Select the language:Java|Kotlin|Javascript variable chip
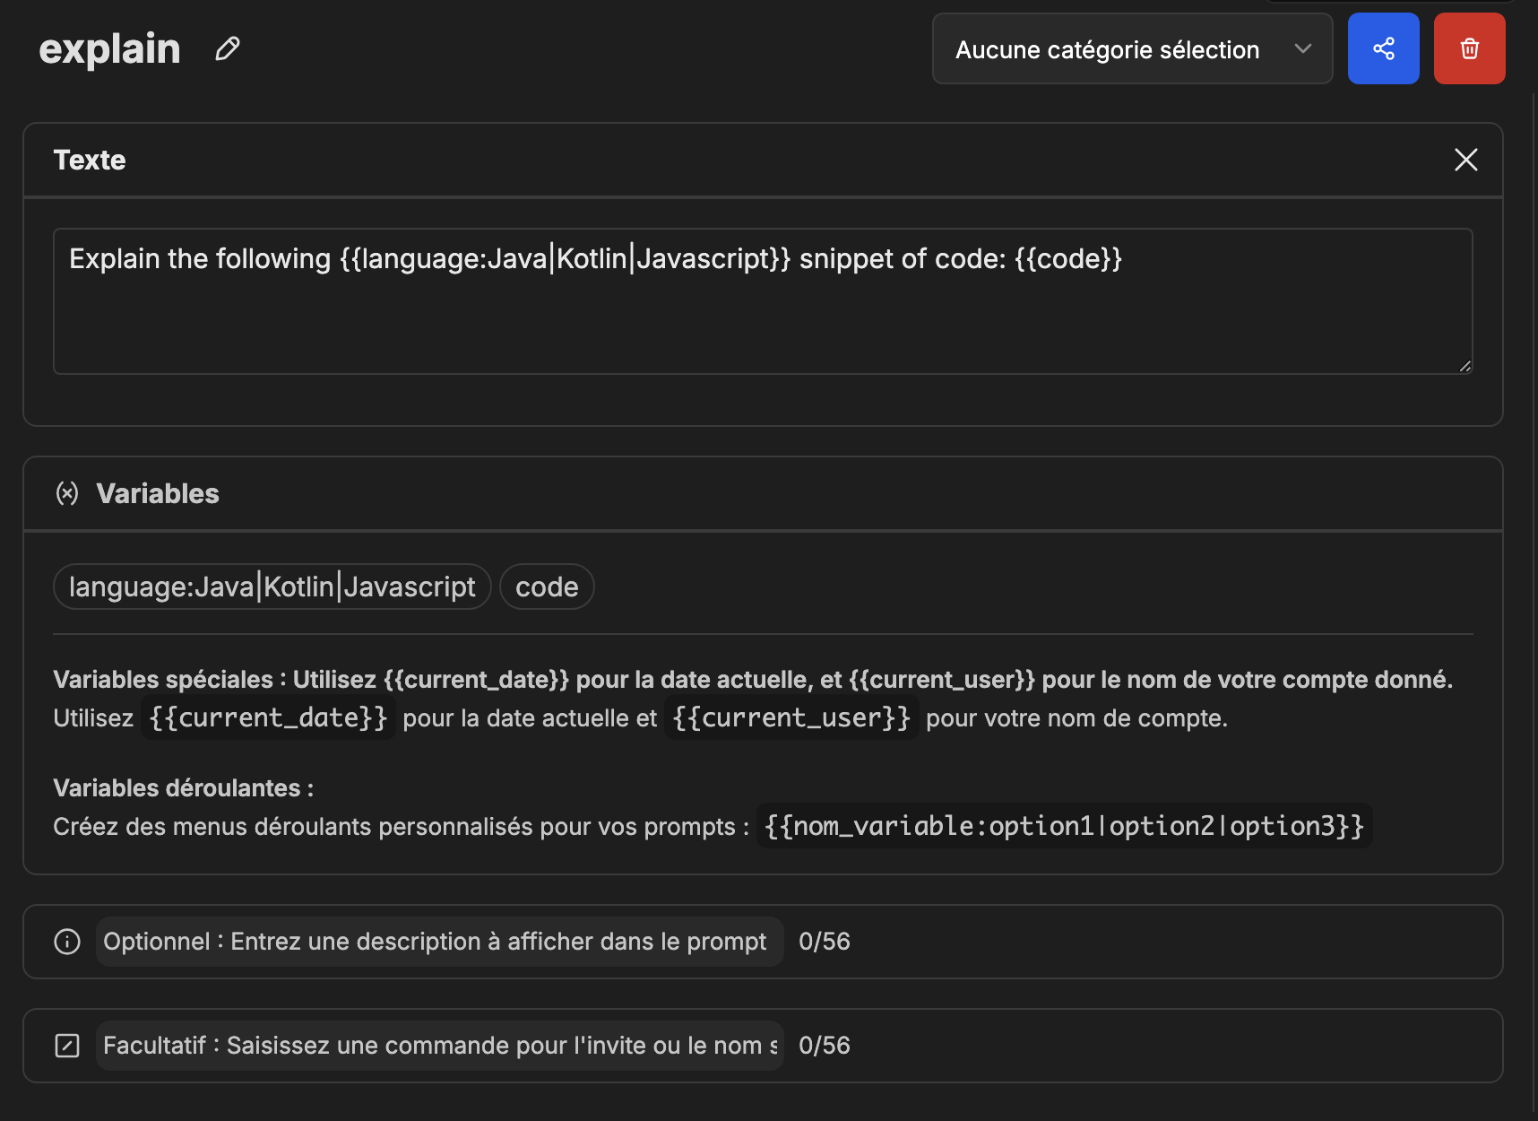 (x=272, y=587)
